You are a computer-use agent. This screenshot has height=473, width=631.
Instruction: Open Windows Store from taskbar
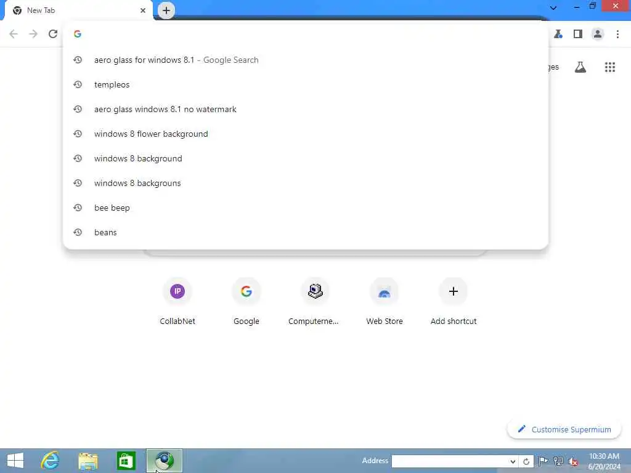pyautogui.click(x=126, y=461)
